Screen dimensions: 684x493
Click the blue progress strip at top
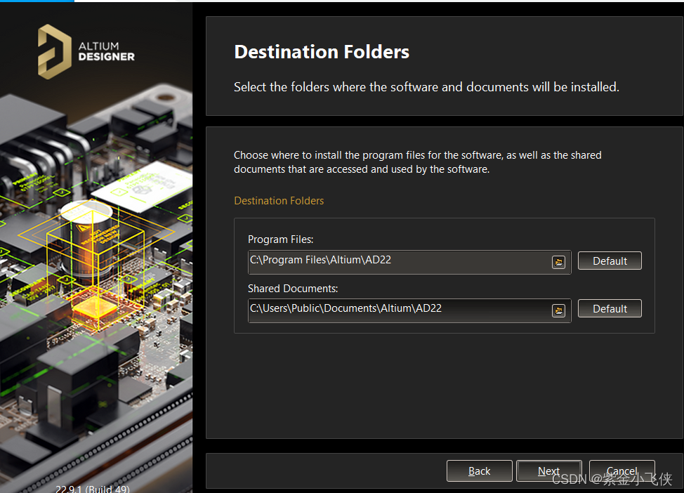point(37,1)
